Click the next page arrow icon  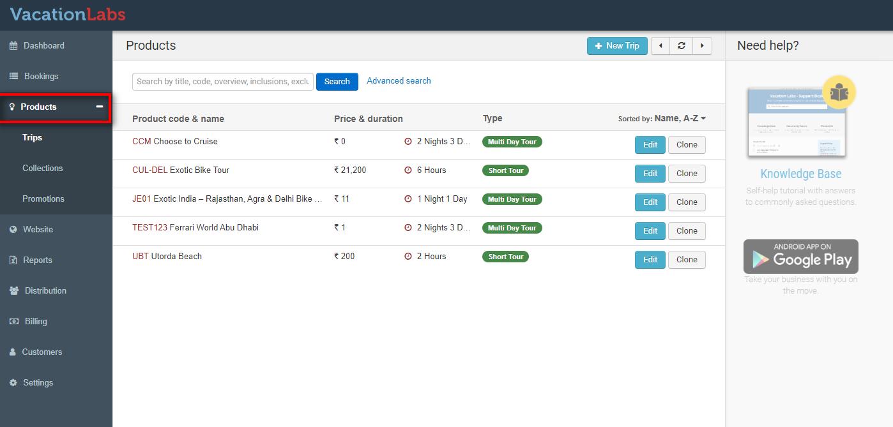[x=702, y=46]
